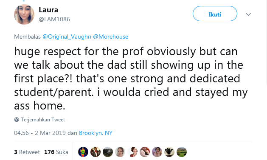Image resolution: width=267 pixels, height=160 pixels.
Task: Open Laura's profile picture
Action: click(x=24, y=14)
